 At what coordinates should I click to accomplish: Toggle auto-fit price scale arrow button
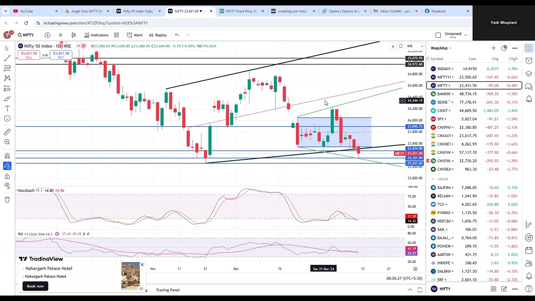393,46
